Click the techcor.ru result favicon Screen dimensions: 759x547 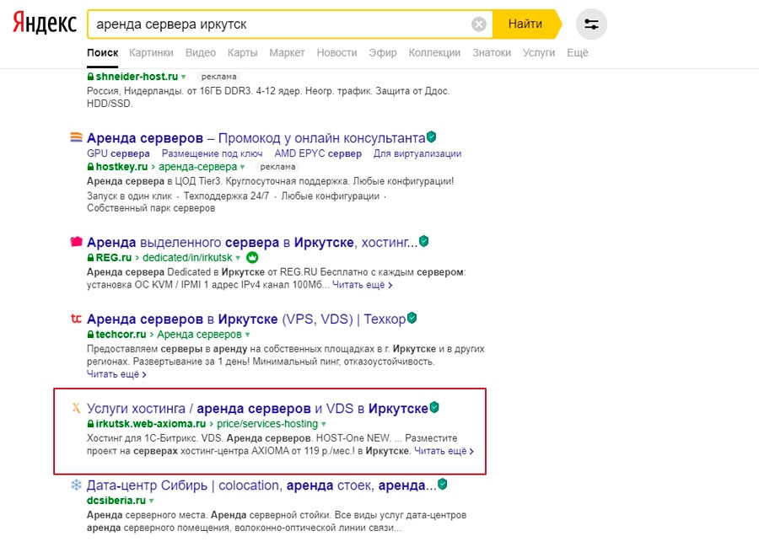76,319
